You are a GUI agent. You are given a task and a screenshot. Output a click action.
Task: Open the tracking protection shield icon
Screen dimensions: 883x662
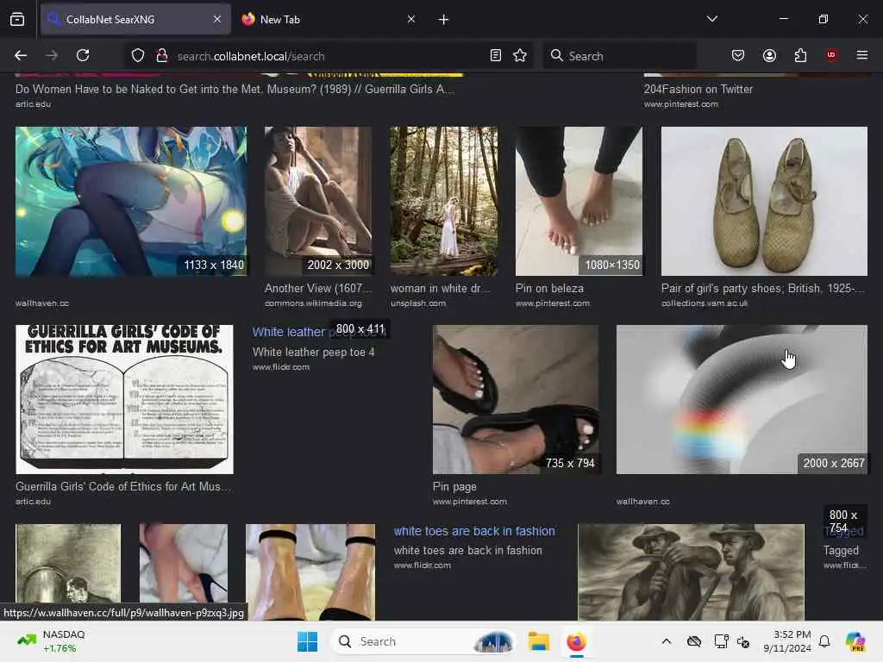[138, 56]
